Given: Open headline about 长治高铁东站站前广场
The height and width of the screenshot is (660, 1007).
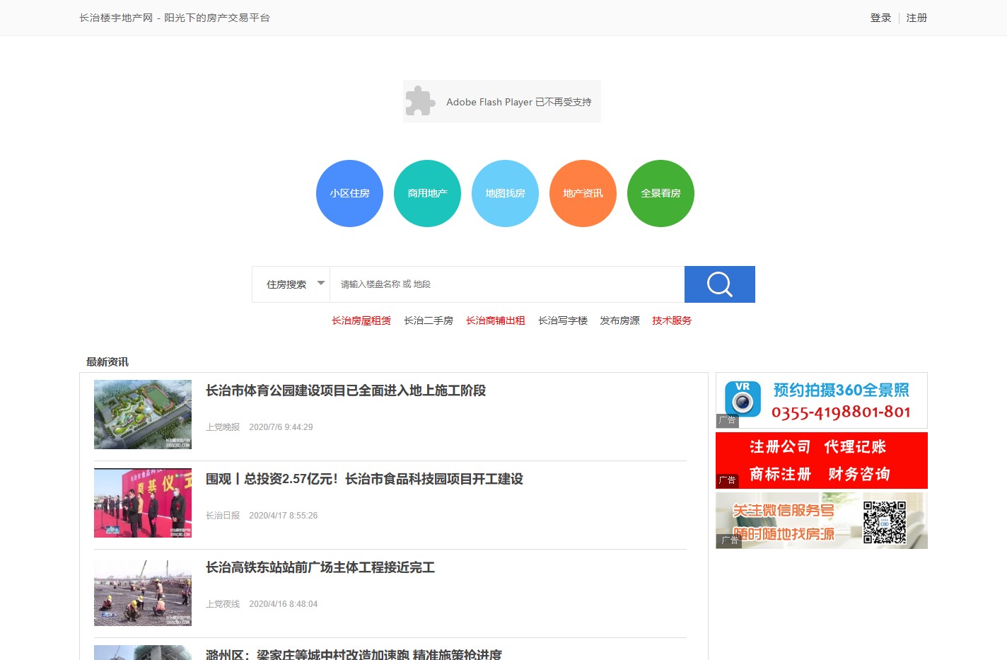Looking at the screenshot, I should (x=320, y=567).
